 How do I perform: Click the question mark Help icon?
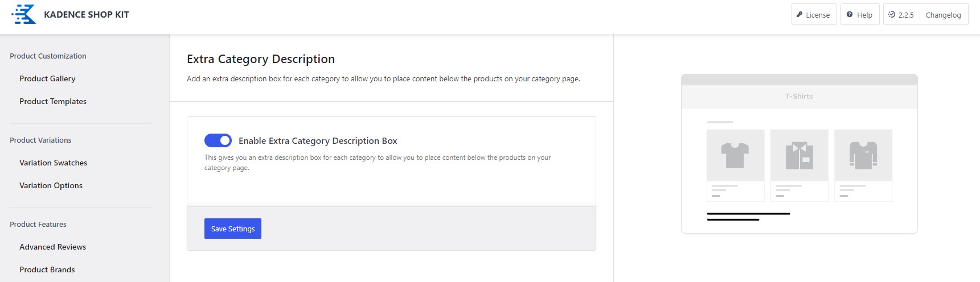pyautogui.click(x=850, y=15)
